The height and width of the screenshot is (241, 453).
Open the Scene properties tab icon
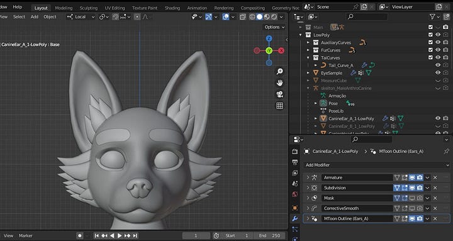click(294, 184)
